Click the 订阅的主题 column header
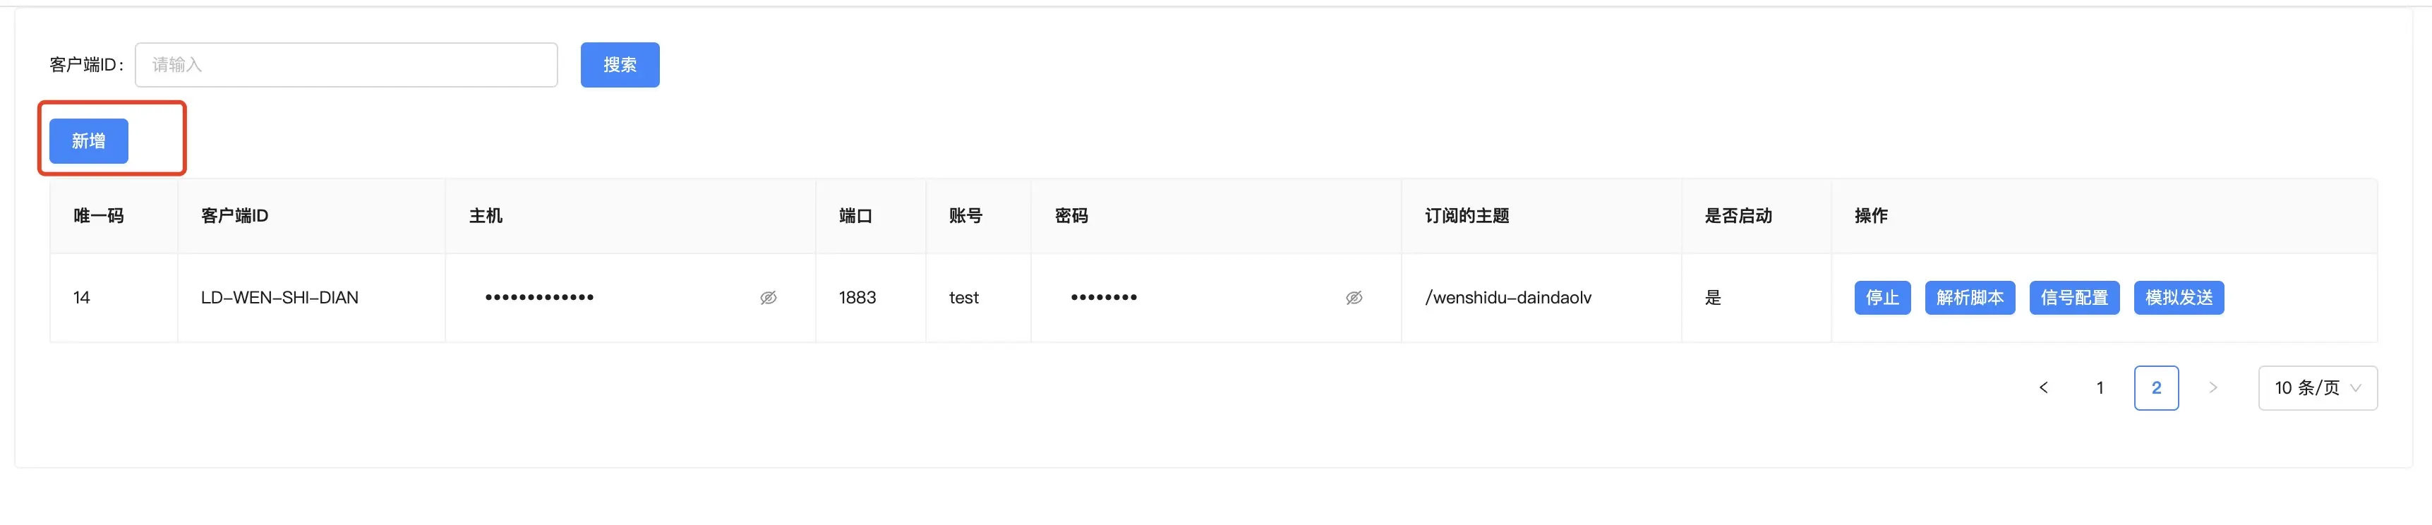 1467,215
